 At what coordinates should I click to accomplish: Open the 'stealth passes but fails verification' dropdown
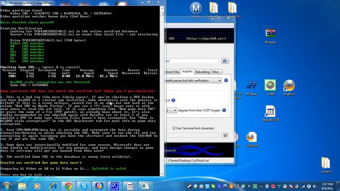194,81
